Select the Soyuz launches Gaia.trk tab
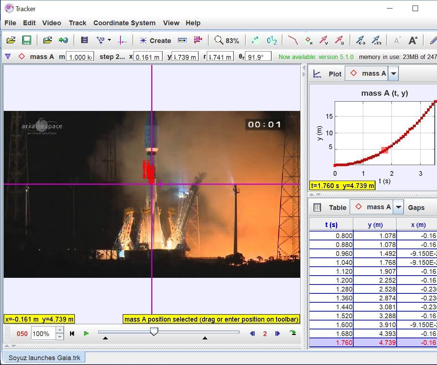This screenshot has width=437, height=365. (x=44, y=358)
